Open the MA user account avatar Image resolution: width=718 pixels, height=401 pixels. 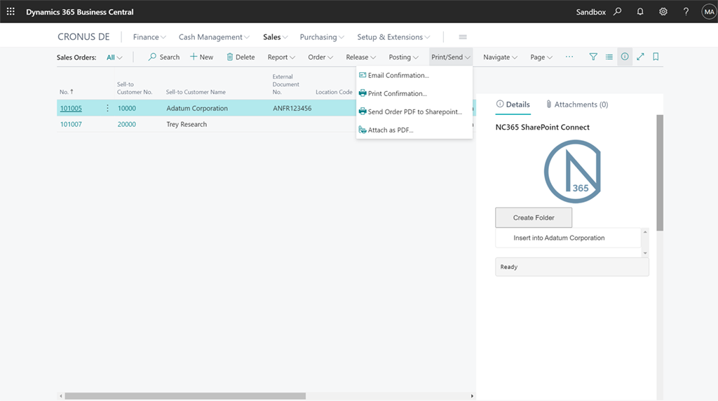coord(709,11)
